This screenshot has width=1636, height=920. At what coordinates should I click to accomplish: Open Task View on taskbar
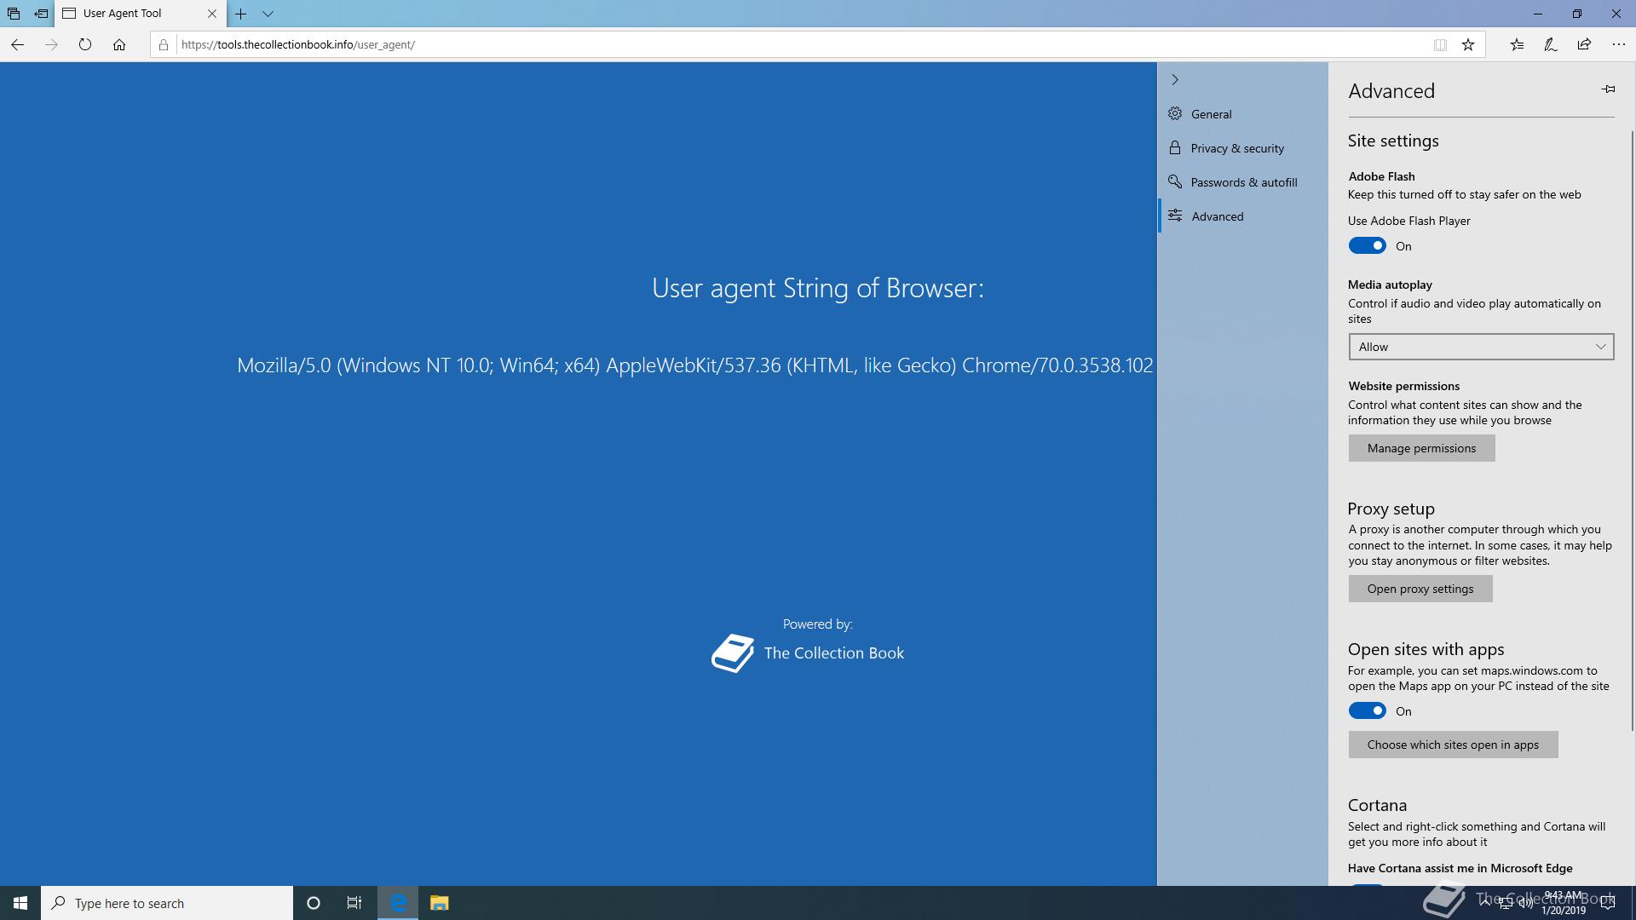click(x=354, y=903)
